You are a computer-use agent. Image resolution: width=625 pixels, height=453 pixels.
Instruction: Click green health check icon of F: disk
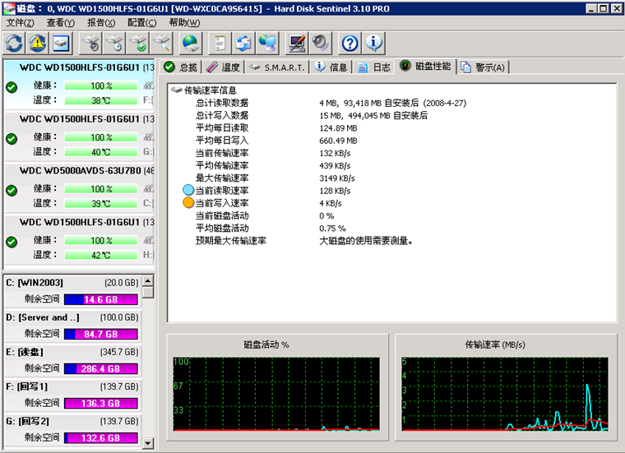click(12, 87)
